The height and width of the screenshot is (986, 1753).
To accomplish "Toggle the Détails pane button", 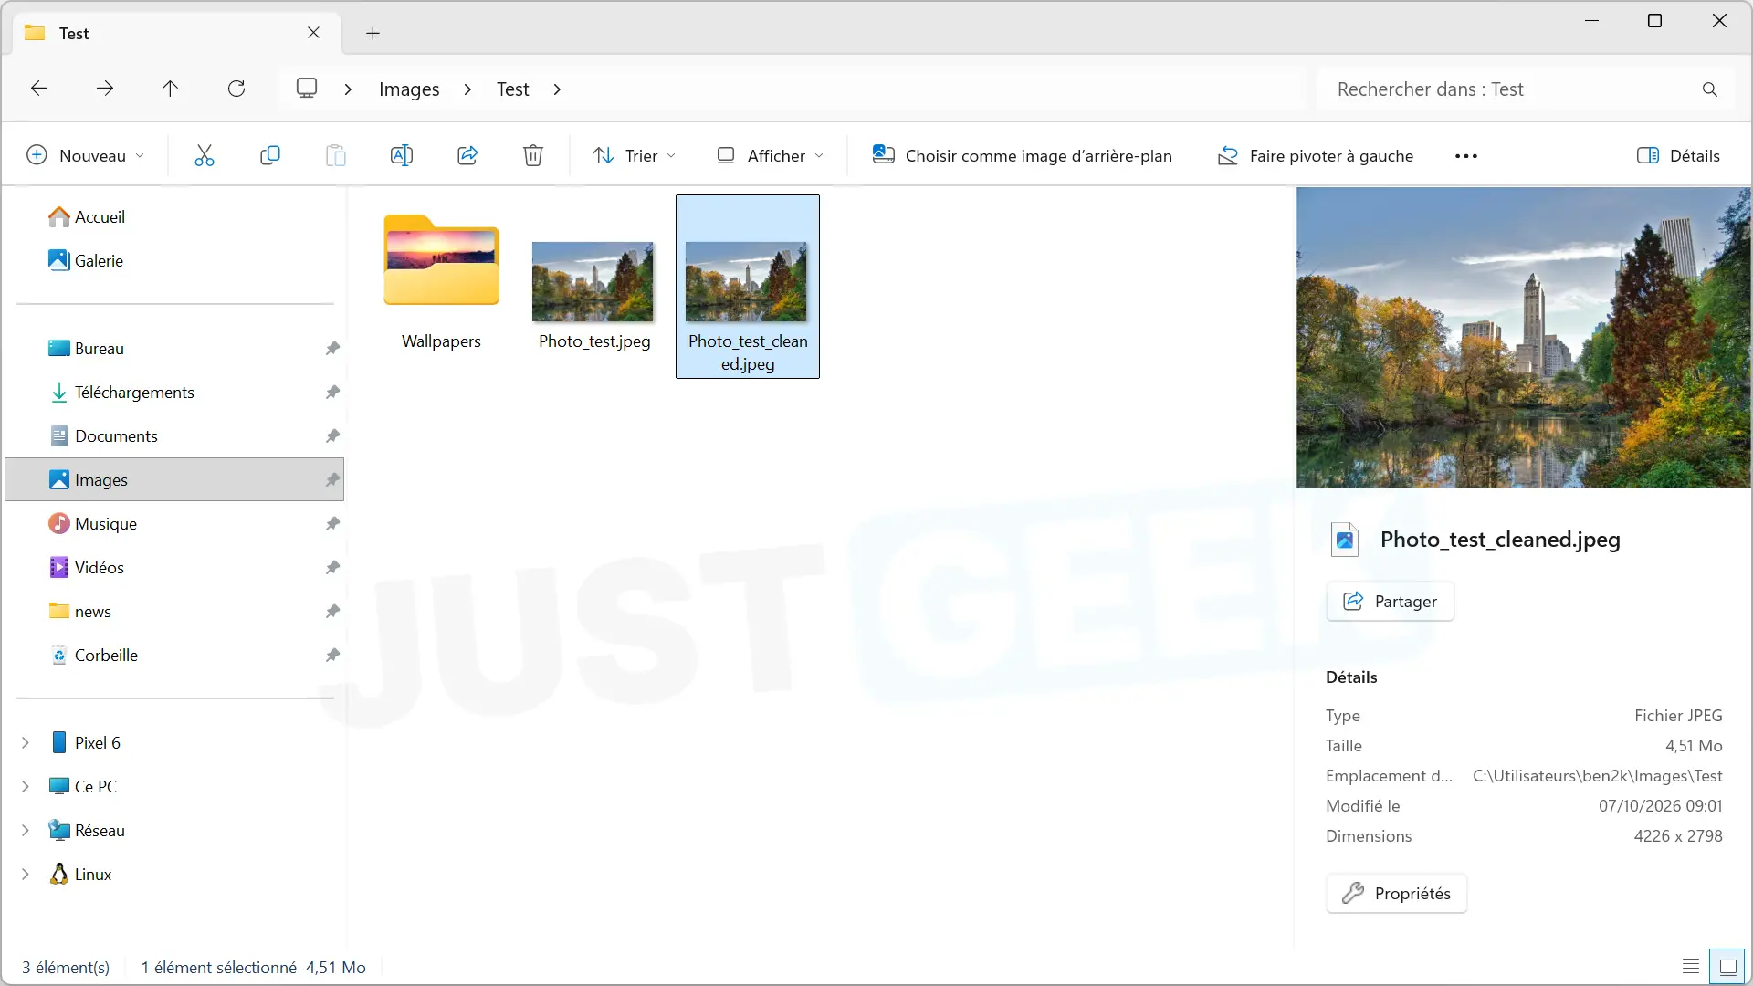I will point(1678,156).
